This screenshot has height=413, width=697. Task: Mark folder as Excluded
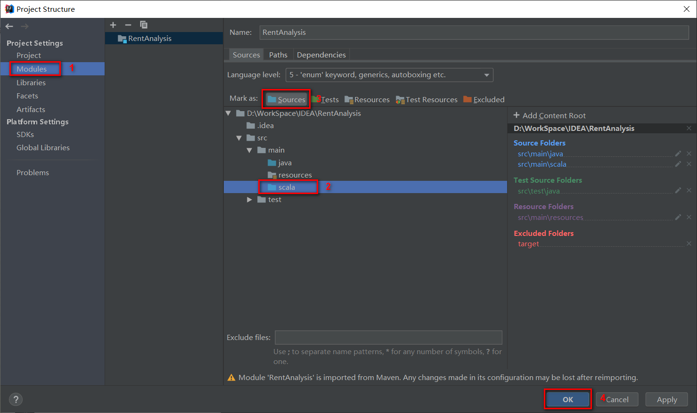[x=484, y=99]
